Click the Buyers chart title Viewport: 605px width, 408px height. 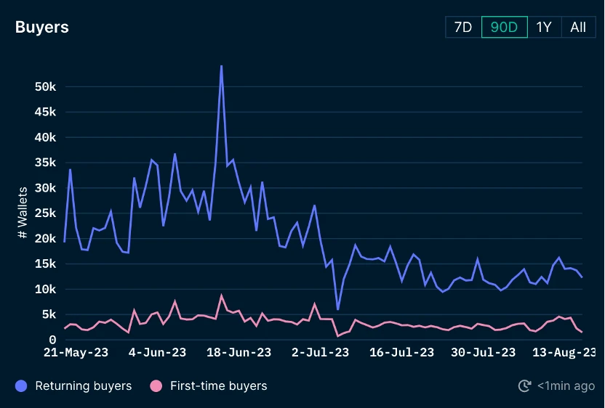point(42,28)
